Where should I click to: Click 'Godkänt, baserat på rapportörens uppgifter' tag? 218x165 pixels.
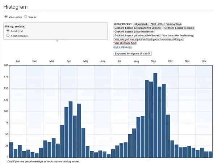point(138,28)
